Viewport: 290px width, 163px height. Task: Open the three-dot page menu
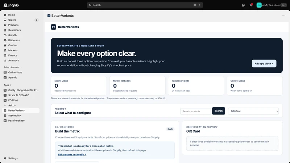click(x=284, y=16)
